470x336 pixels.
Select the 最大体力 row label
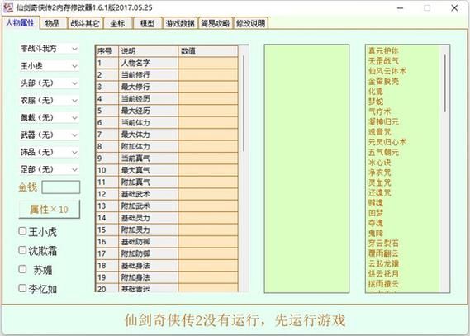(135, 135)
